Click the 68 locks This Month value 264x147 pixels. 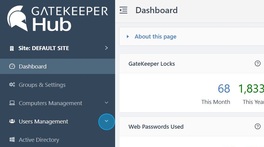point(224,89)
